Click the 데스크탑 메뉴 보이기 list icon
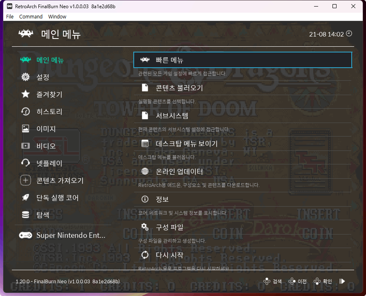The image size is (366, 296). pyautogui.click(x=145, y=143)
